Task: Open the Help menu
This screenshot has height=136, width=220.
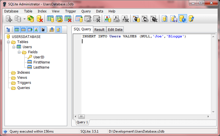Action: click(x=112, y=11)
